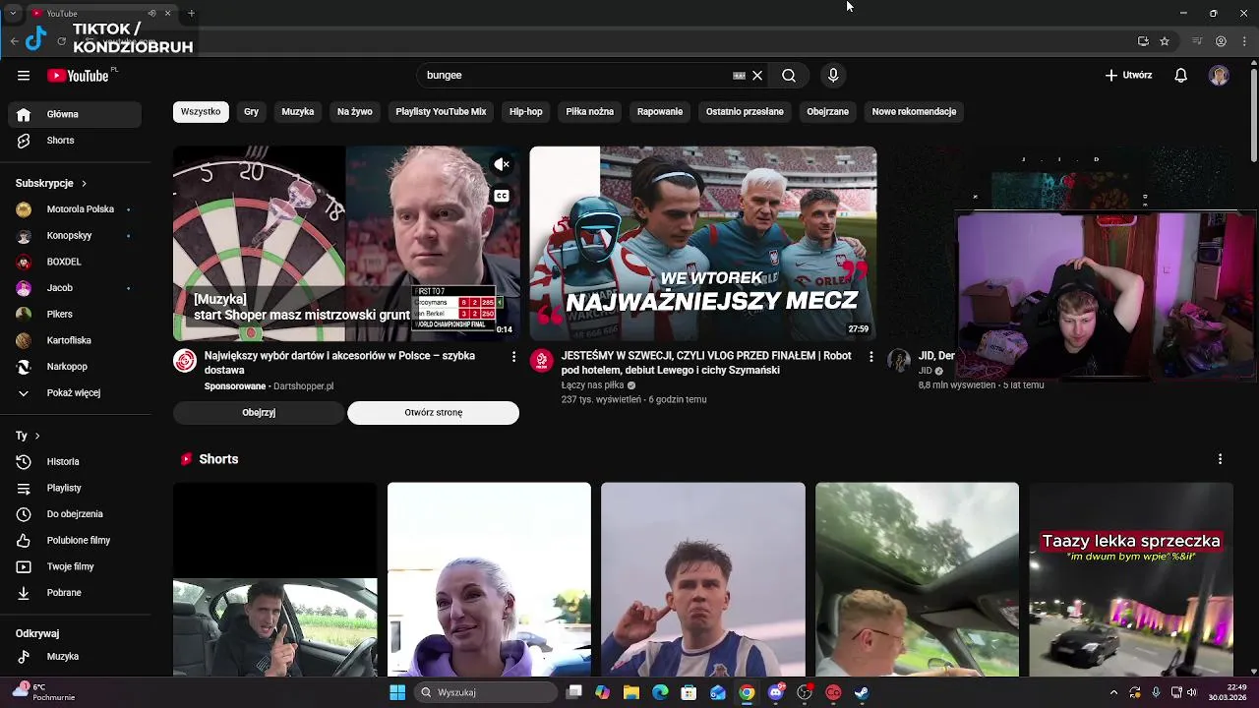Open the Shorts shelf three-dot menu

point(1220,459)
